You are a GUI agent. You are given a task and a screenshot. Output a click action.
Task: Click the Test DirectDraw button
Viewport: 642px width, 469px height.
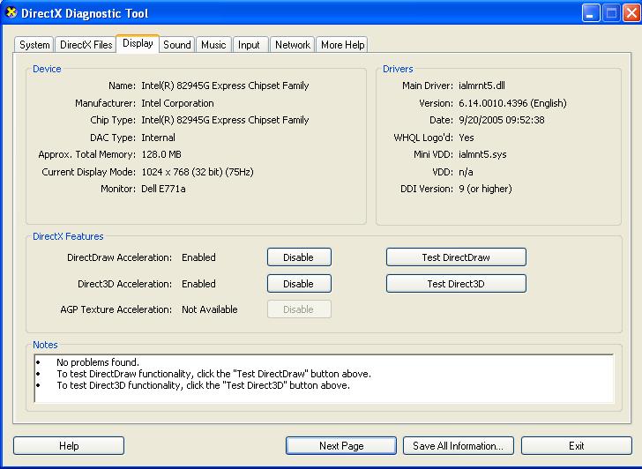[455, 257]
